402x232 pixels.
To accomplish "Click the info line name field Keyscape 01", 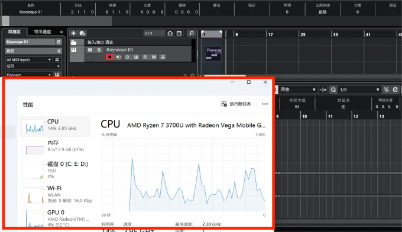I will tap(31, 12).
